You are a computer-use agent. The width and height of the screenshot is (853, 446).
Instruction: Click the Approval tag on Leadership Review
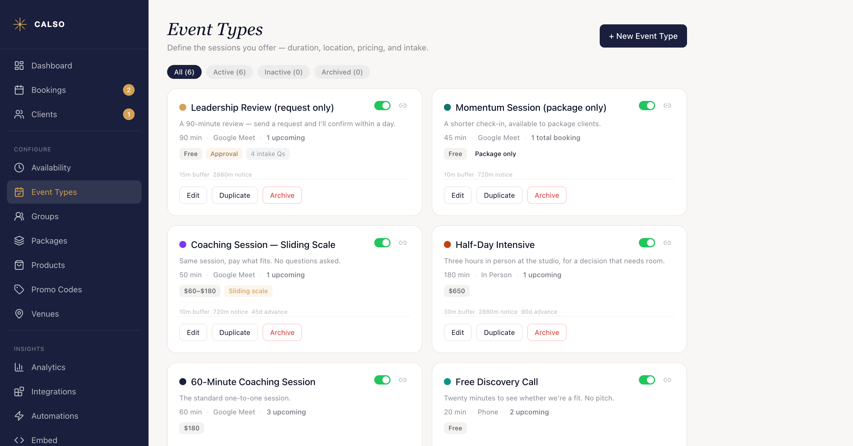[x=224, y=154]
